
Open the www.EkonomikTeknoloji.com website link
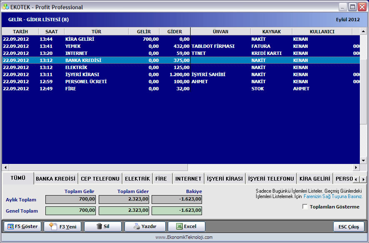click(x=184, y=237)
